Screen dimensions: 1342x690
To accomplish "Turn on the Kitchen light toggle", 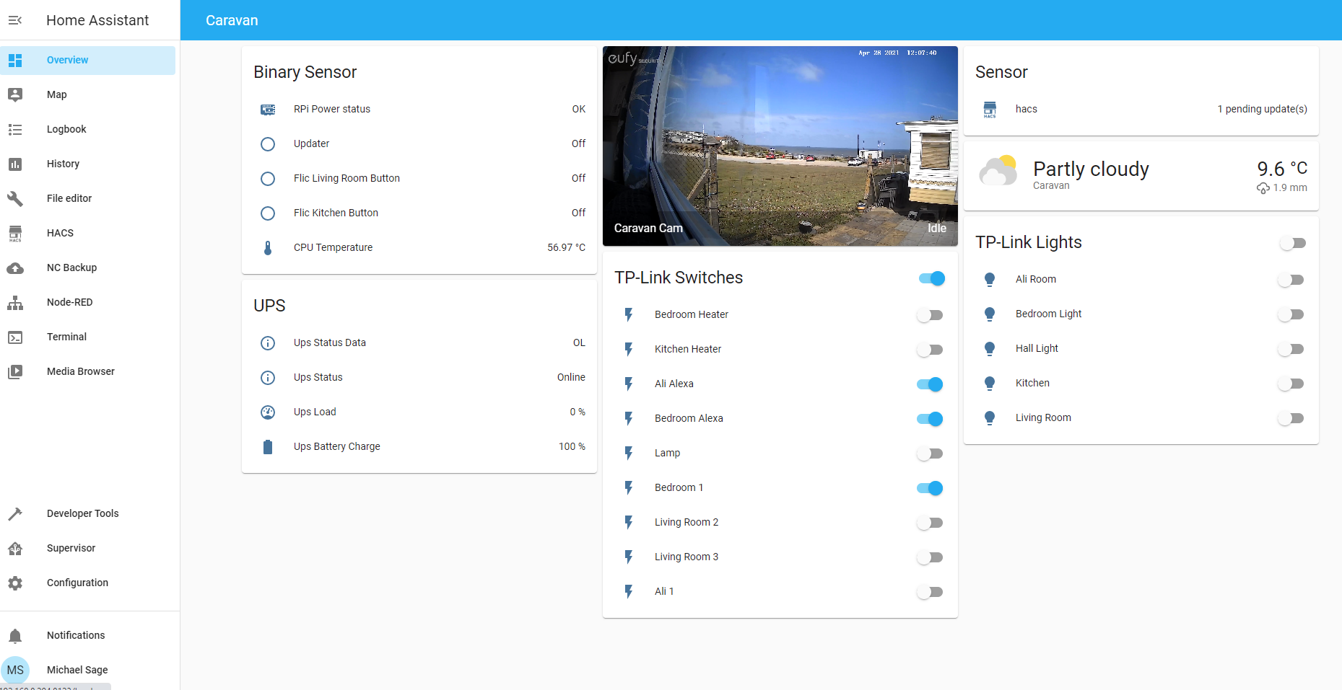I will [1291, 383].
